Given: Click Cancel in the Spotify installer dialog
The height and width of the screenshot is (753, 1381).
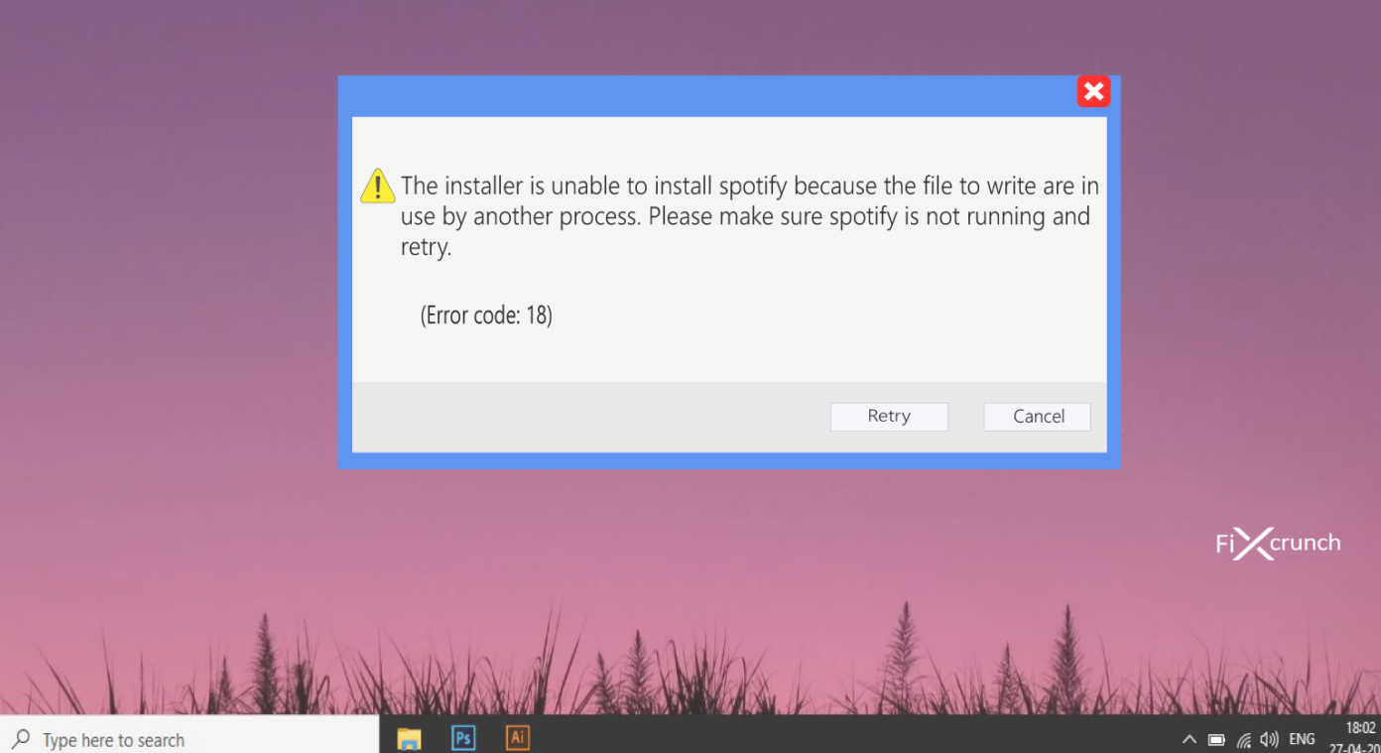Looking at the screenshot, I should click(1037, 417).
